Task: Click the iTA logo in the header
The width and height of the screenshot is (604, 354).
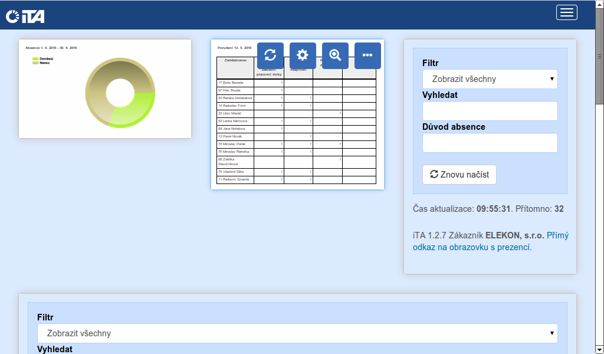Action: (25, 17)
